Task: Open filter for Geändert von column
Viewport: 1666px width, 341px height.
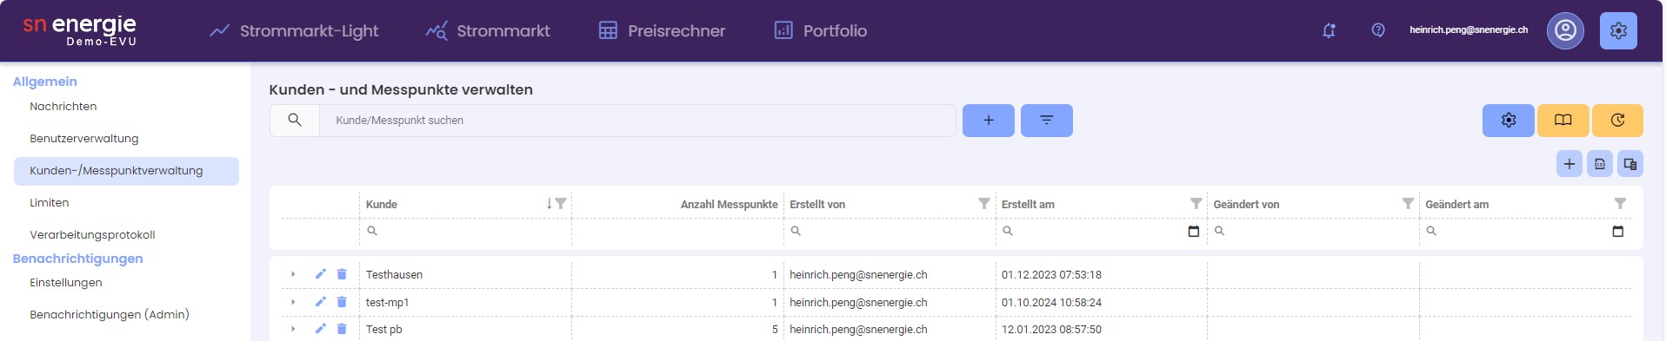Action: [x=1408, y=204]
